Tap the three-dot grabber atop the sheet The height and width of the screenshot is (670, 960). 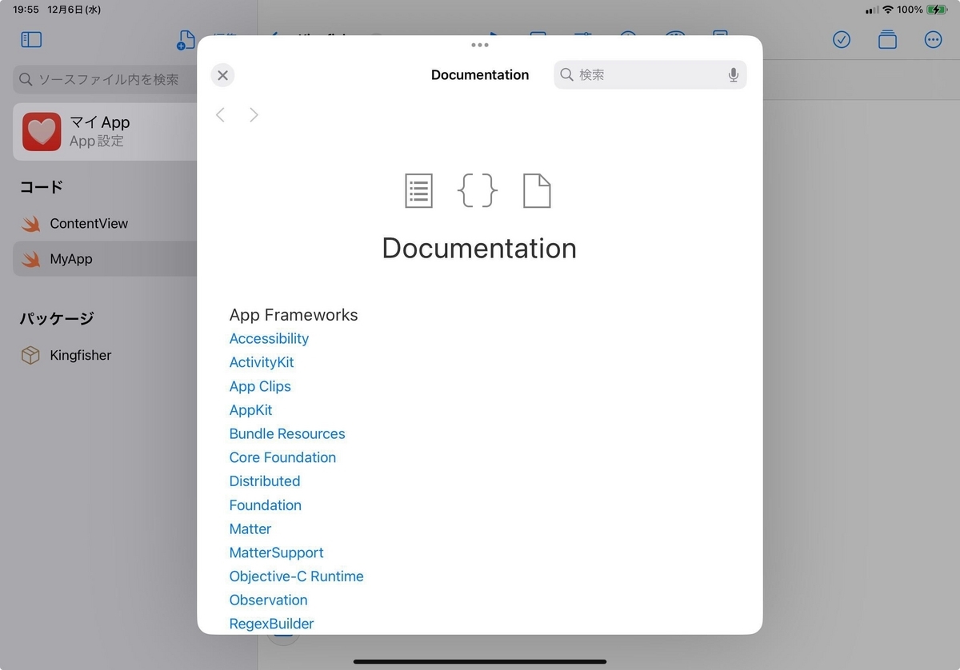coord(480,46)
